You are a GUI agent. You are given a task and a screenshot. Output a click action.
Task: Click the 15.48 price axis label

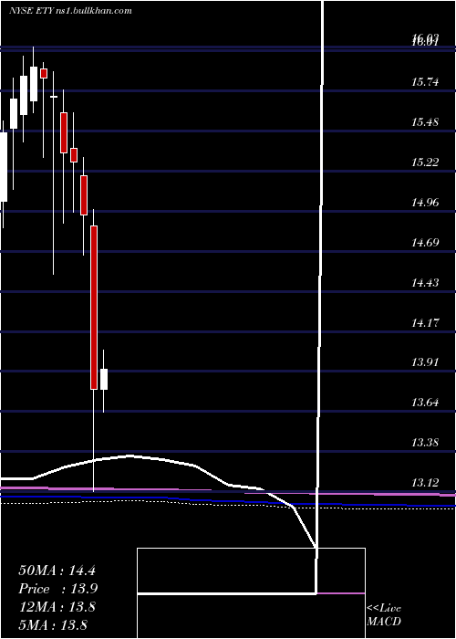point(425,121)
